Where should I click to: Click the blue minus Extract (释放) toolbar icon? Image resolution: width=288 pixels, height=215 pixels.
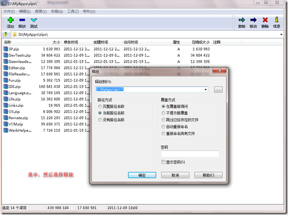(x=22, y=20)
